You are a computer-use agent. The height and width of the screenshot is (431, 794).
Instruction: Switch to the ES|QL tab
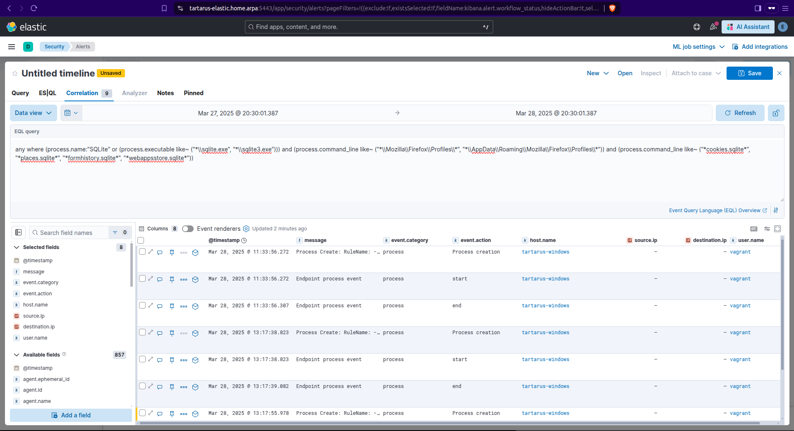pos(47,93)
